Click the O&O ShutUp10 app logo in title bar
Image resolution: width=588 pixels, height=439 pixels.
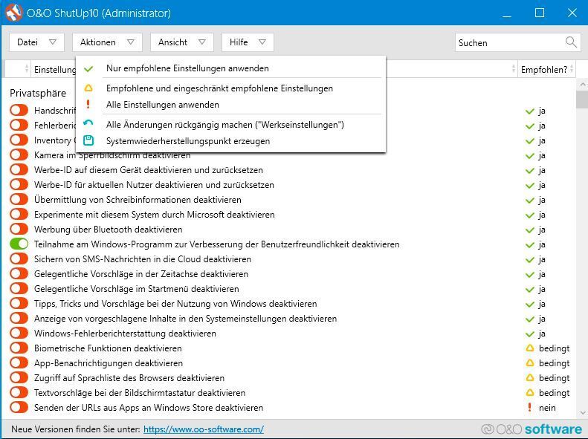tap(13, 13)
